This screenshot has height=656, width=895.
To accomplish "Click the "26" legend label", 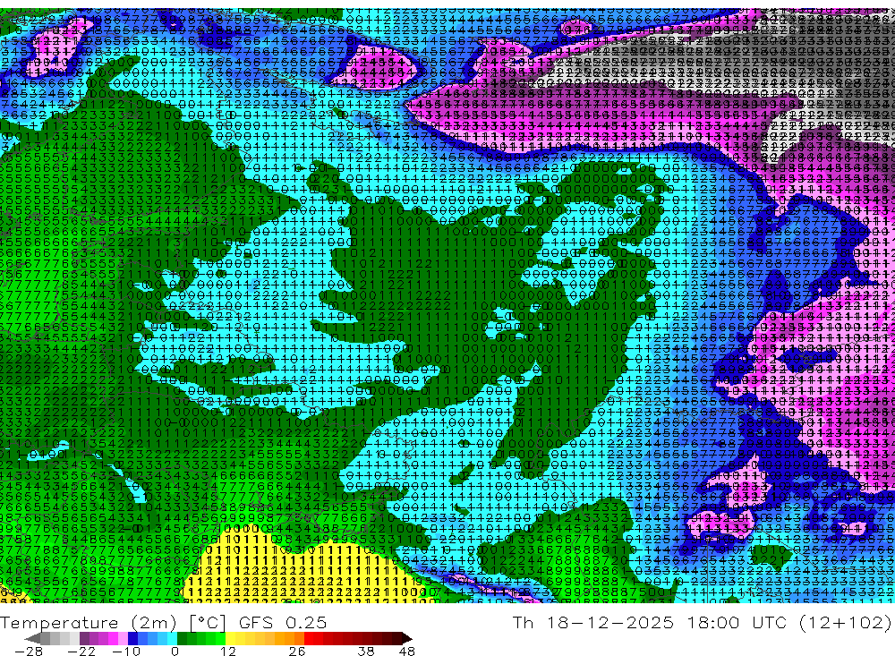I will coord(297,651).
